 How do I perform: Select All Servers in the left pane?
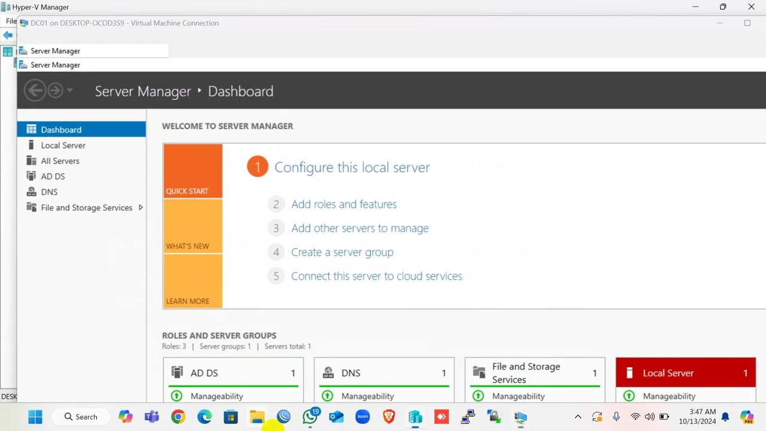(x=81, y=160)
